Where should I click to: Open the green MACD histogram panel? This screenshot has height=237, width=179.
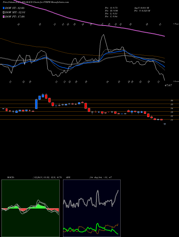click(x=30, y=208)
